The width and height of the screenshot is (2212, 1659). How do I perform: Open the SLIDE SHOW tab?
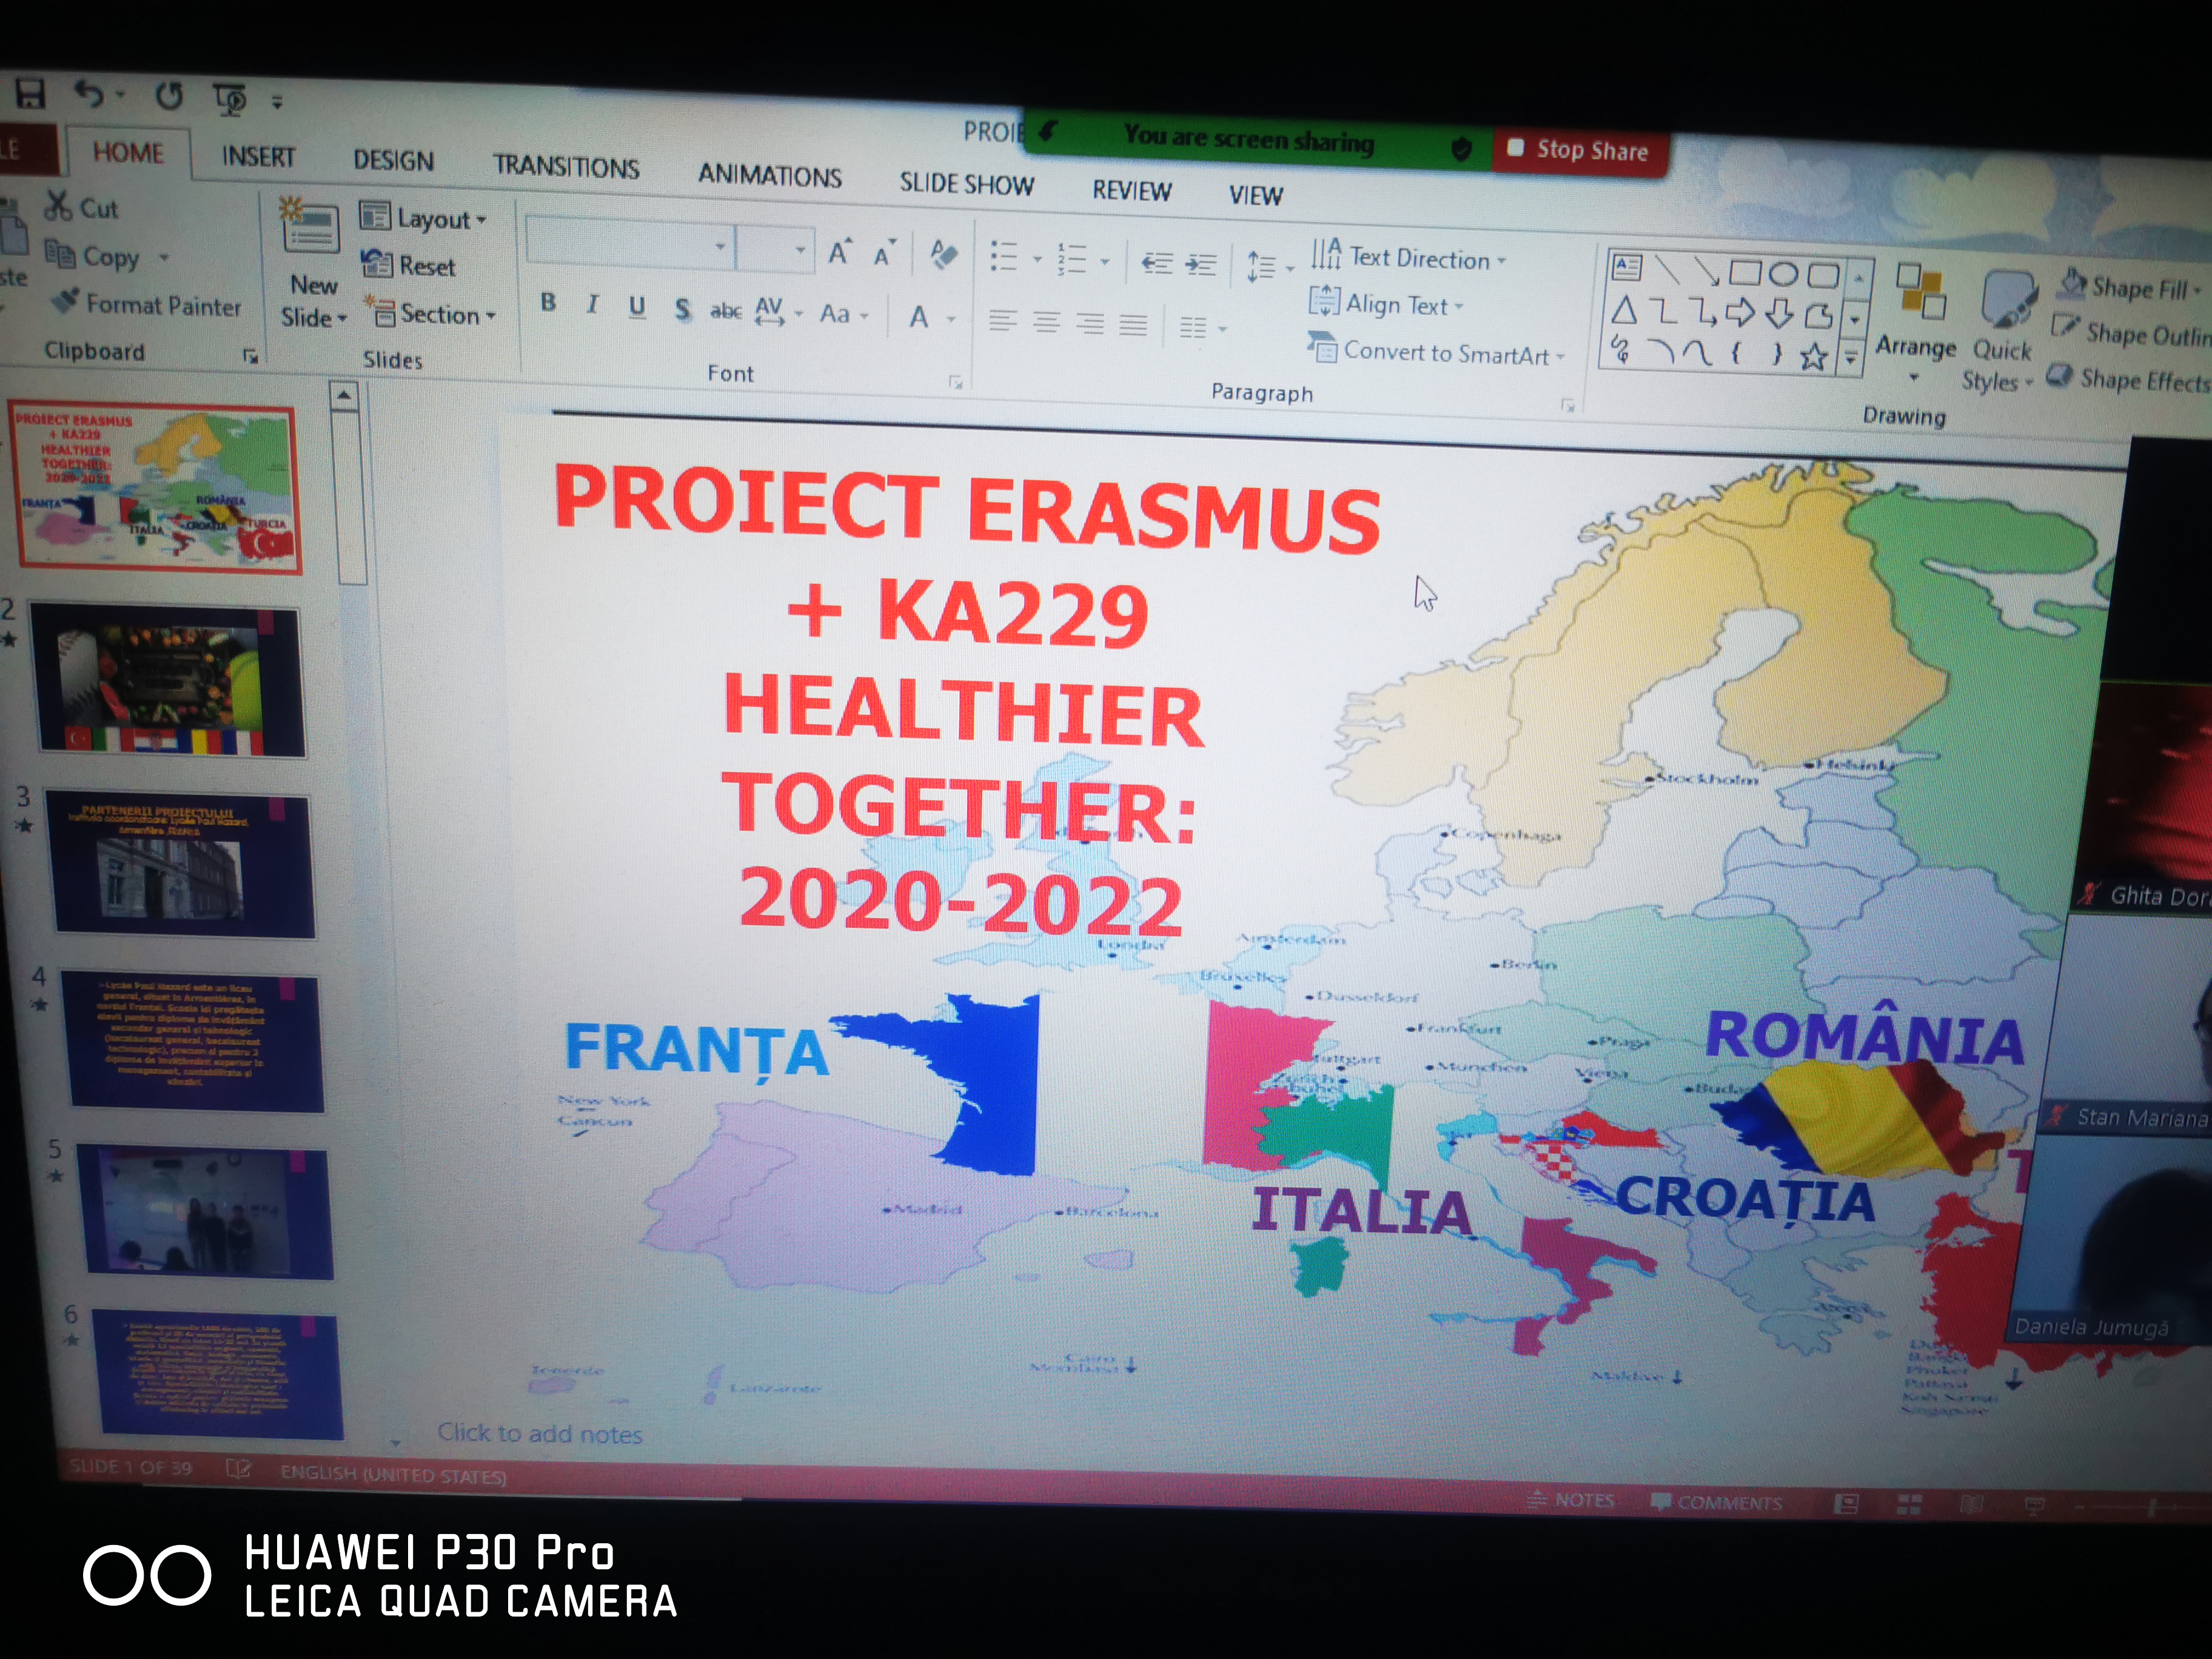[966, 184]
